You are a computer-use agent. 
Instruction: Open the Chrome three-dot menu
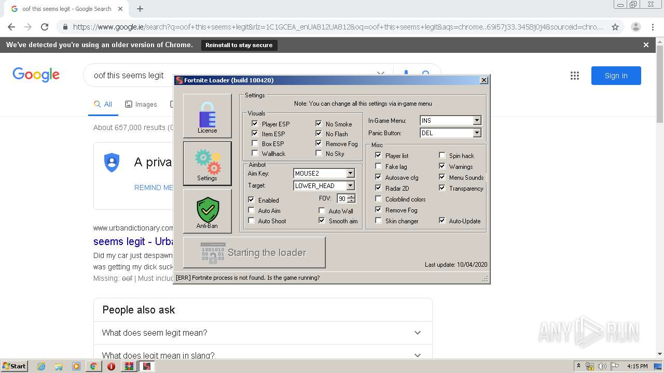point(653,27)
